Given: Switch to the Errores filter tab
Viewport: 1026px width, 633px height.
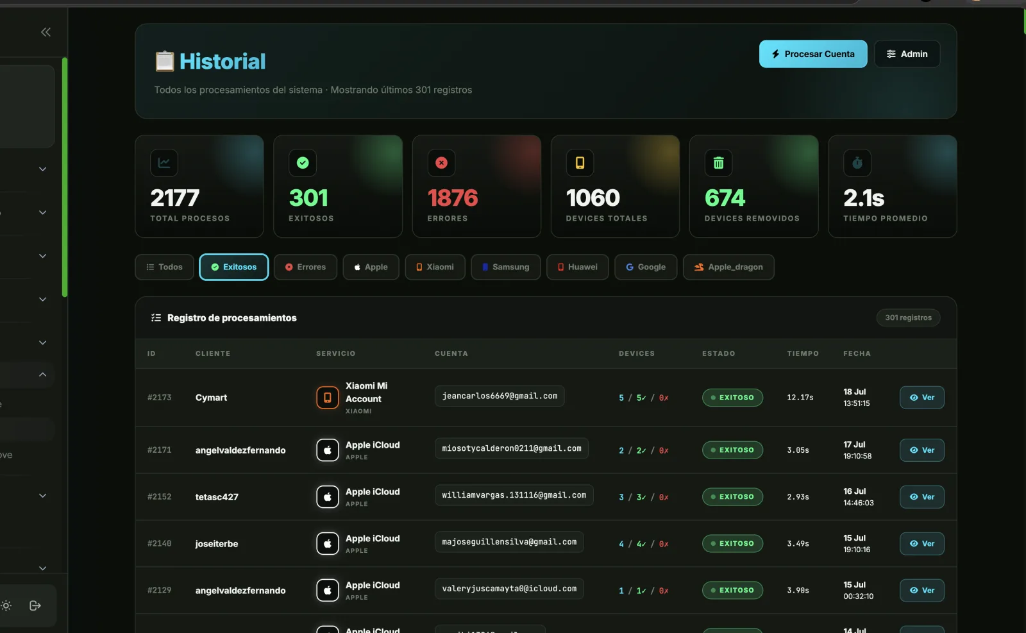Looking at the screenshot, I should (306, 267).
